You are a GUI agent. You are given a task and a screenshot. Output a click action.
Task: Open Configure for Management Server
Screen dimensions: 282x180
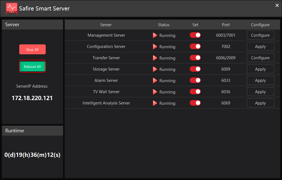260,35
